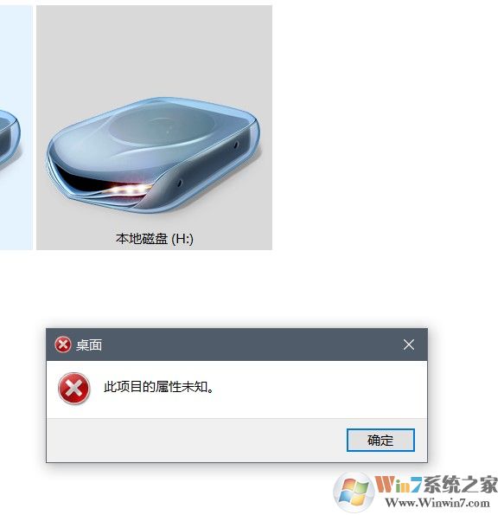
Task: Click the gray footer area left of 确定
Action: pyautogui.click(x=196, y=440)
